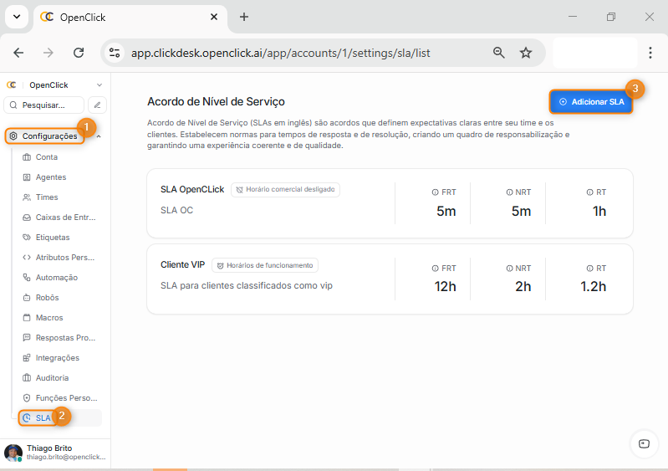Click the browser zoom magnifier icon
This screenshot has height=471, width=668.
pyautogui.click(x=499, y=53)
